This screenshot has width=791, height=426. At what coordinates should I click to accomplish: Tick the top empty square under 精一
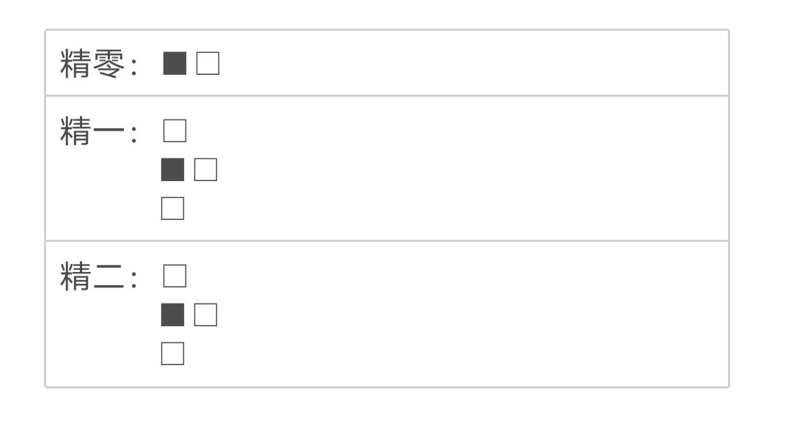click(x=175, y=131)
